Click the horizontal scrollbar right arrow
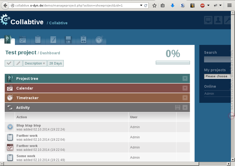Viewport: 235px width, 166px height. 229,164
